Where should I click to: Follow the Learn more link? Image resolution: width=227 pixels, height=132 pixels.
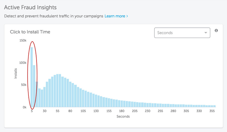(x=115, y=16)
